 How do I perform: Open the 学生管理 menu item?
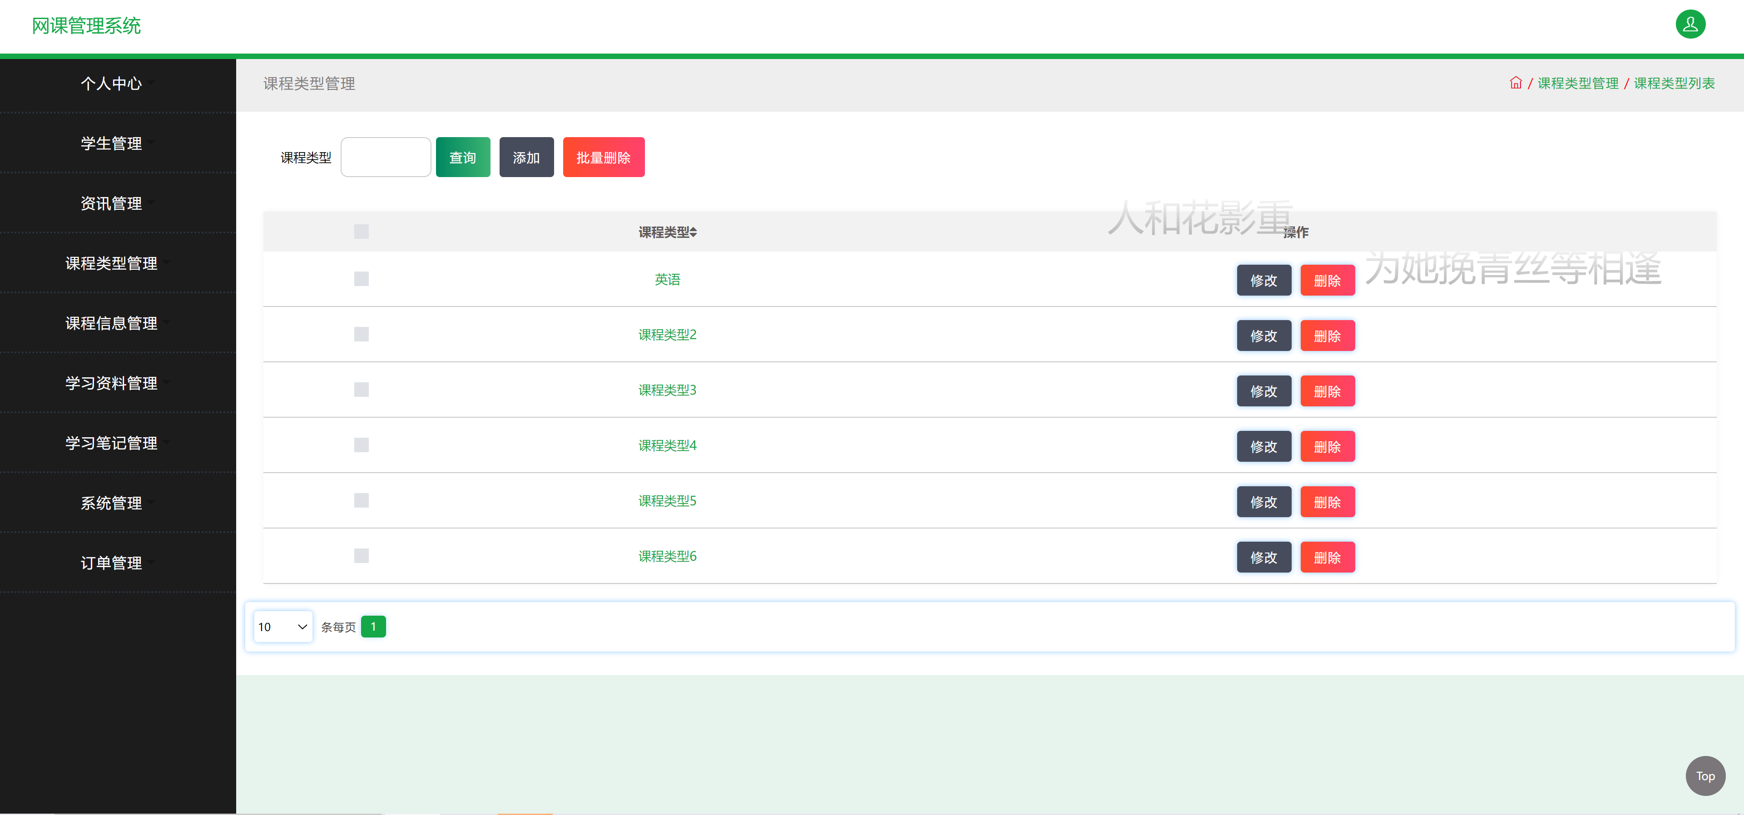[x=112, y=143]
